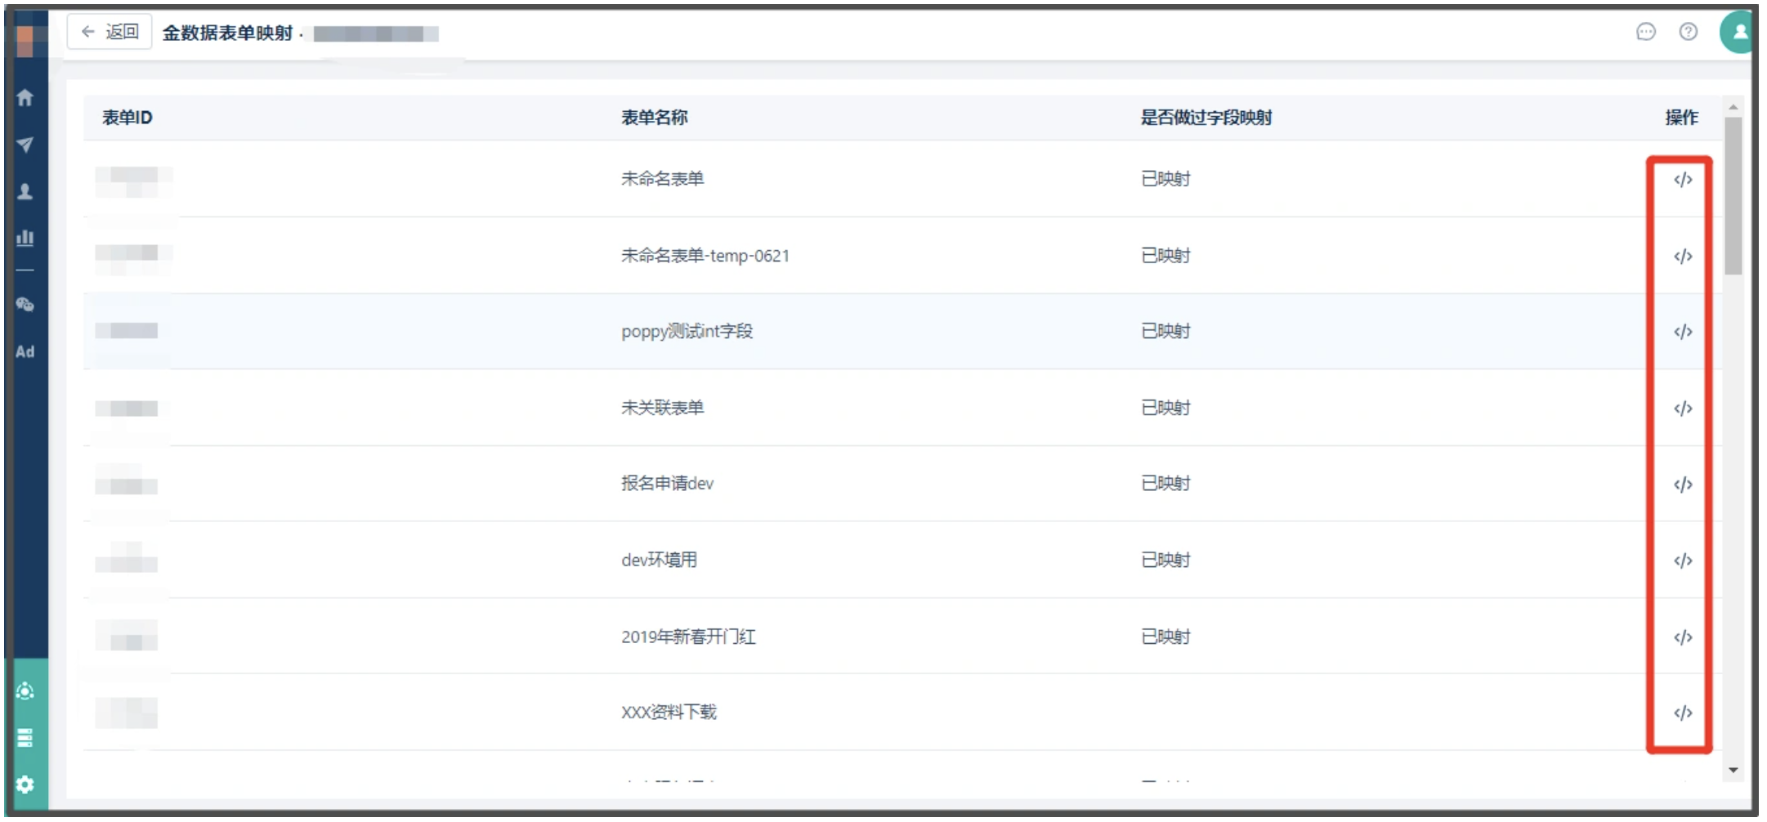Screen dimensions: 1767x822
Task: Open the user-circle icon in green sidebar area
Action: point(25,691)
